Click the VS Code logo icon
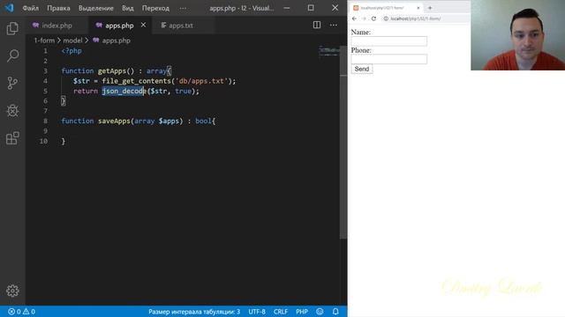 click(9, 8)
